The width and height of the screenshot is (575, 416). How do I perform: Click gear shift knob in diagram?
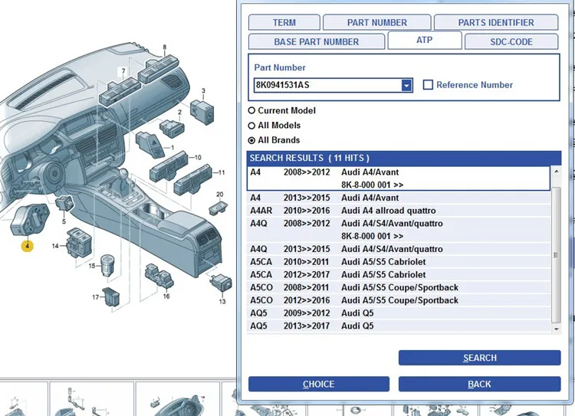(125, 172)
